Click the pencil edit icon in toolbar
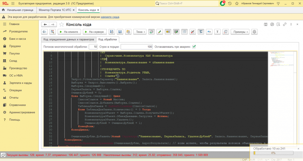This screenshot has width=303, height=161. coord(159,32)
